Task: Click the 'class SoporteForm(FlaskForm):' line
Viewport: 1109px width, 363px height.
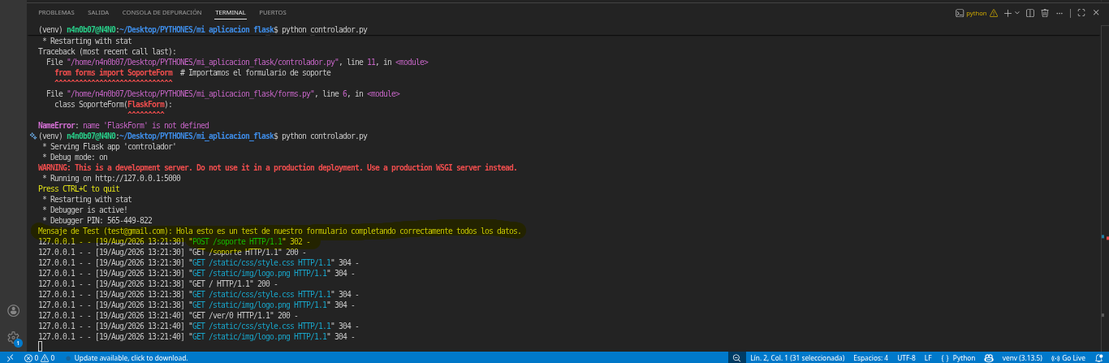Action: point(113,104)
